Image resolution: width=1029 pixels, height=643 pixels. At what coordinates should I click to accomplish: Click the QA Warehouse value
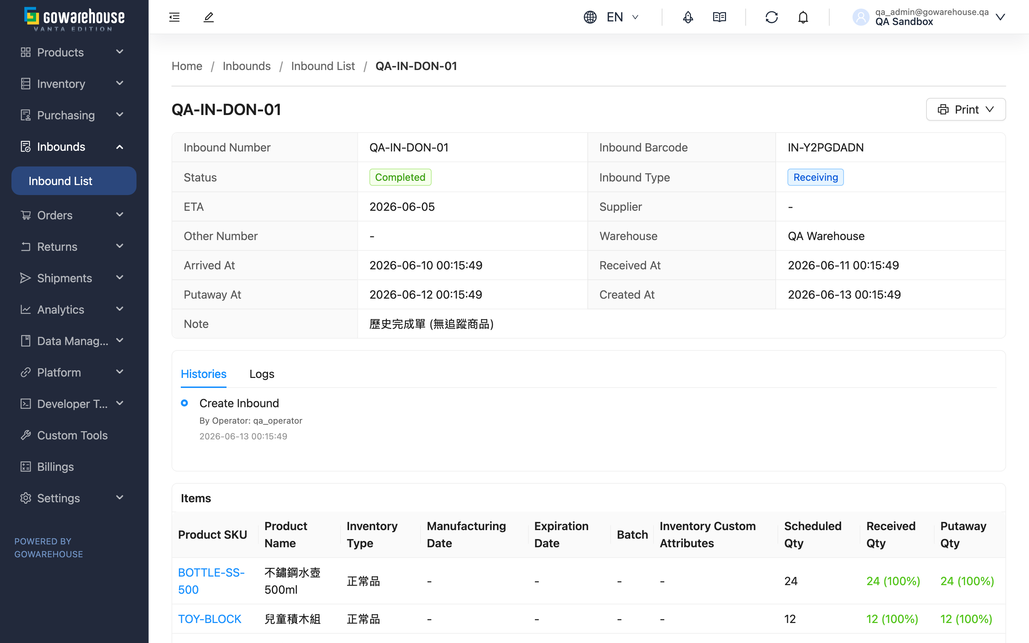pyautogui.click(x=826, y=236)
